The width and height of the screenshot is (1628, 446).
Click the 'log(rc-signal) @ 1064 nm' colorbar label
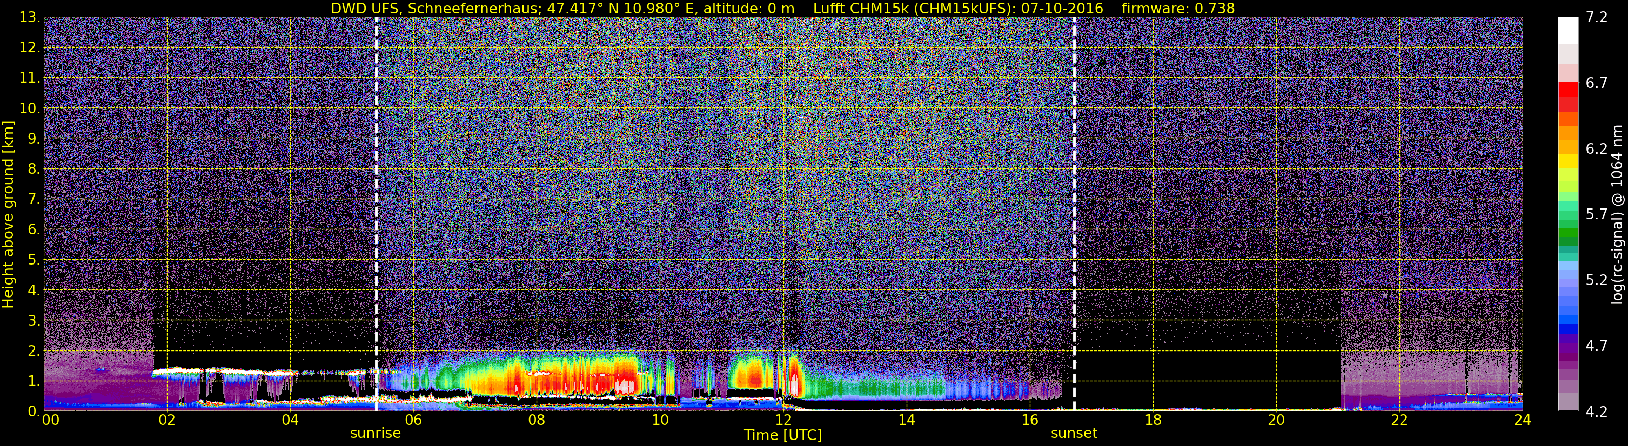pos(1617,214)
